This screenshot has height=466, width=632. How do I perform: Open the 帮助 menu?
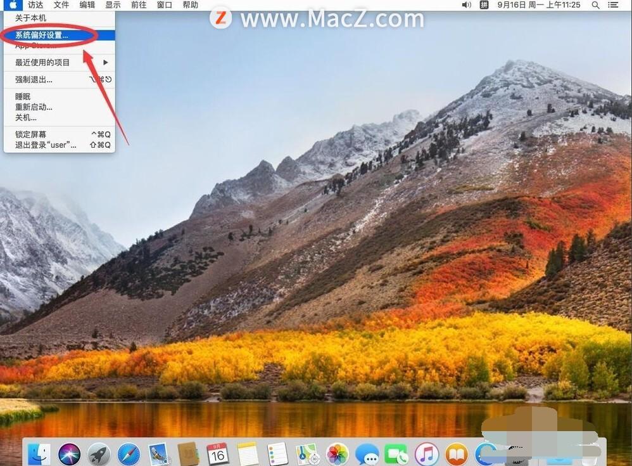click(189, 5)
